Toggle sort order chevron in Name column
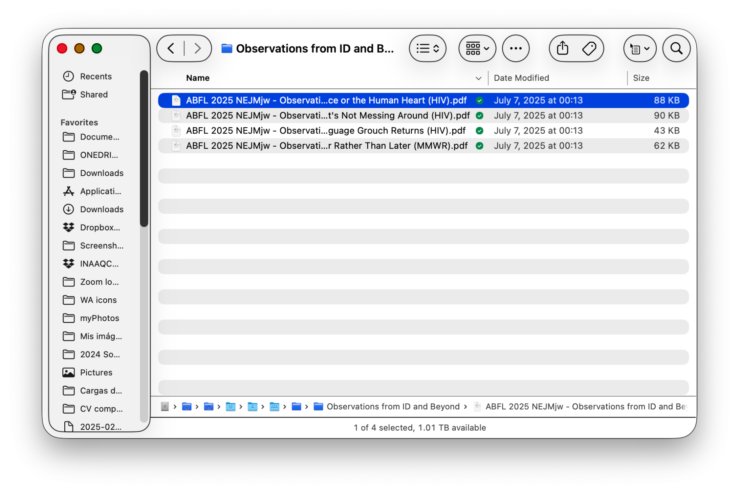This screenshot has width=739, height=494. 478,78
